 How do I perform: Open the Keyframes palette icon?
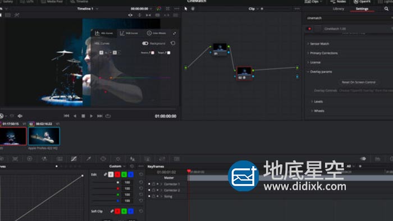click(363, 159)
